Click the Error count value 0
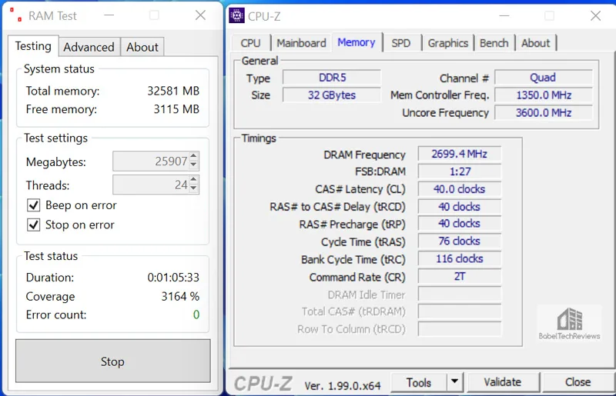This screenshot has height=396, width=616. tap(196, 314)
